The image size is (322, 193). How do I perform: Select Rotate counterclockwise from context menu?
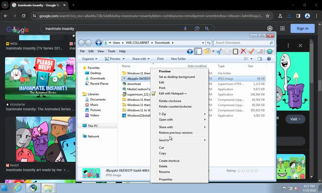pyautogui.click(x=179, y=107)
